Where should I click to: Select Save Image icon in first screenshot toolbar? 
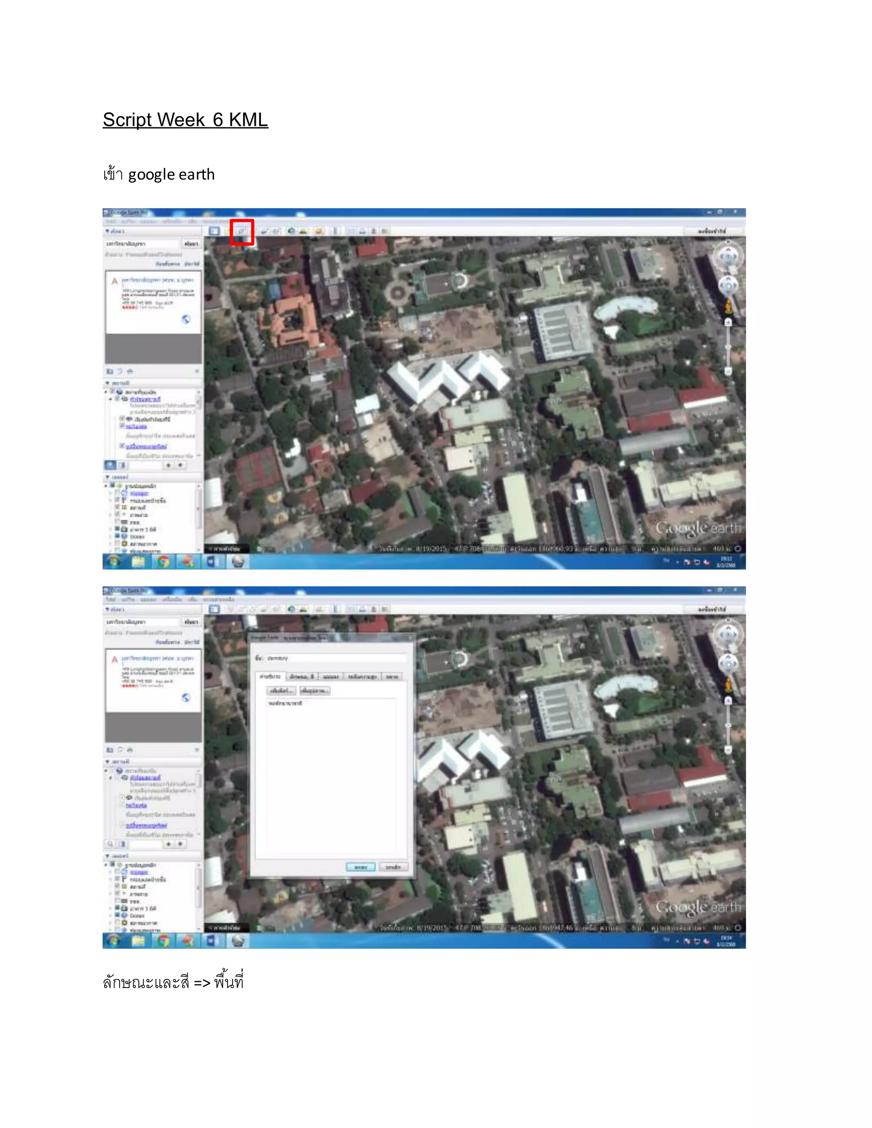pyautogui.click(x=374, y=231)
